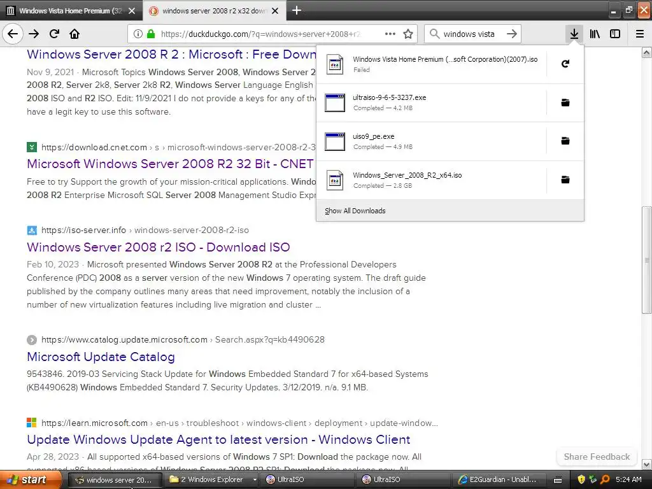652x489 pixels.
Task: Open 'Microsoft Windows Server 2008 R2 32 Bit - CNET' link
Action: (x=170, y=164)
